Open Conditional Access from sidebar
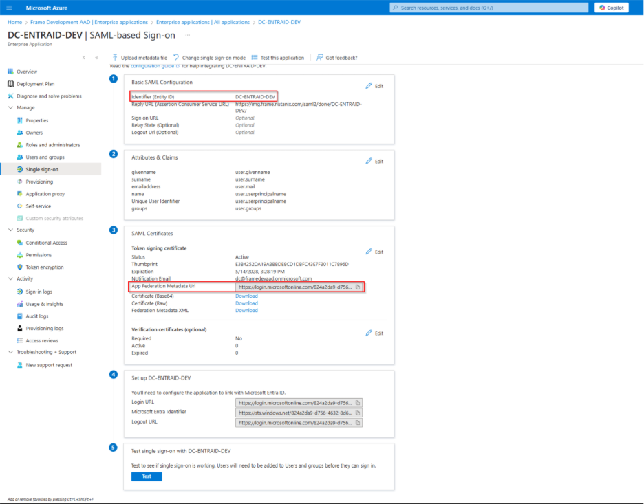 tap(46, 243)
